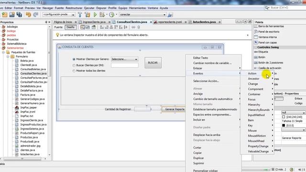Select ImpFac.jasper in project tree

coord(28,107)
